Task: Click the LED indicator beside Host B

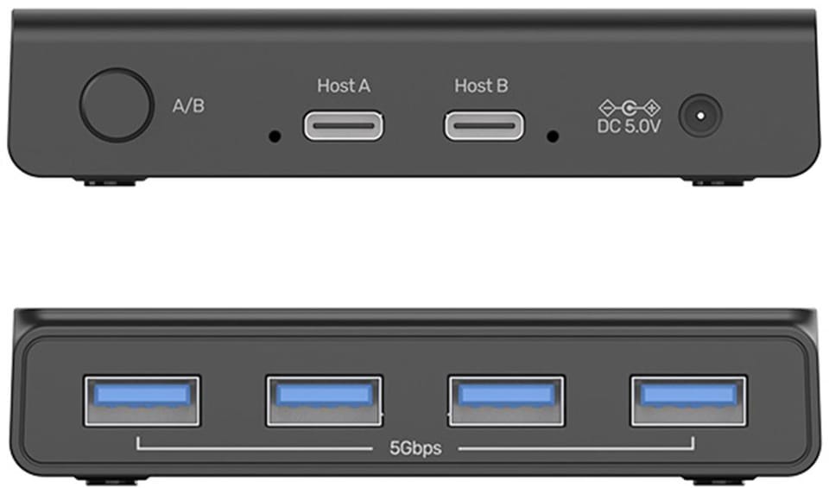Action: tap(553, 136)
